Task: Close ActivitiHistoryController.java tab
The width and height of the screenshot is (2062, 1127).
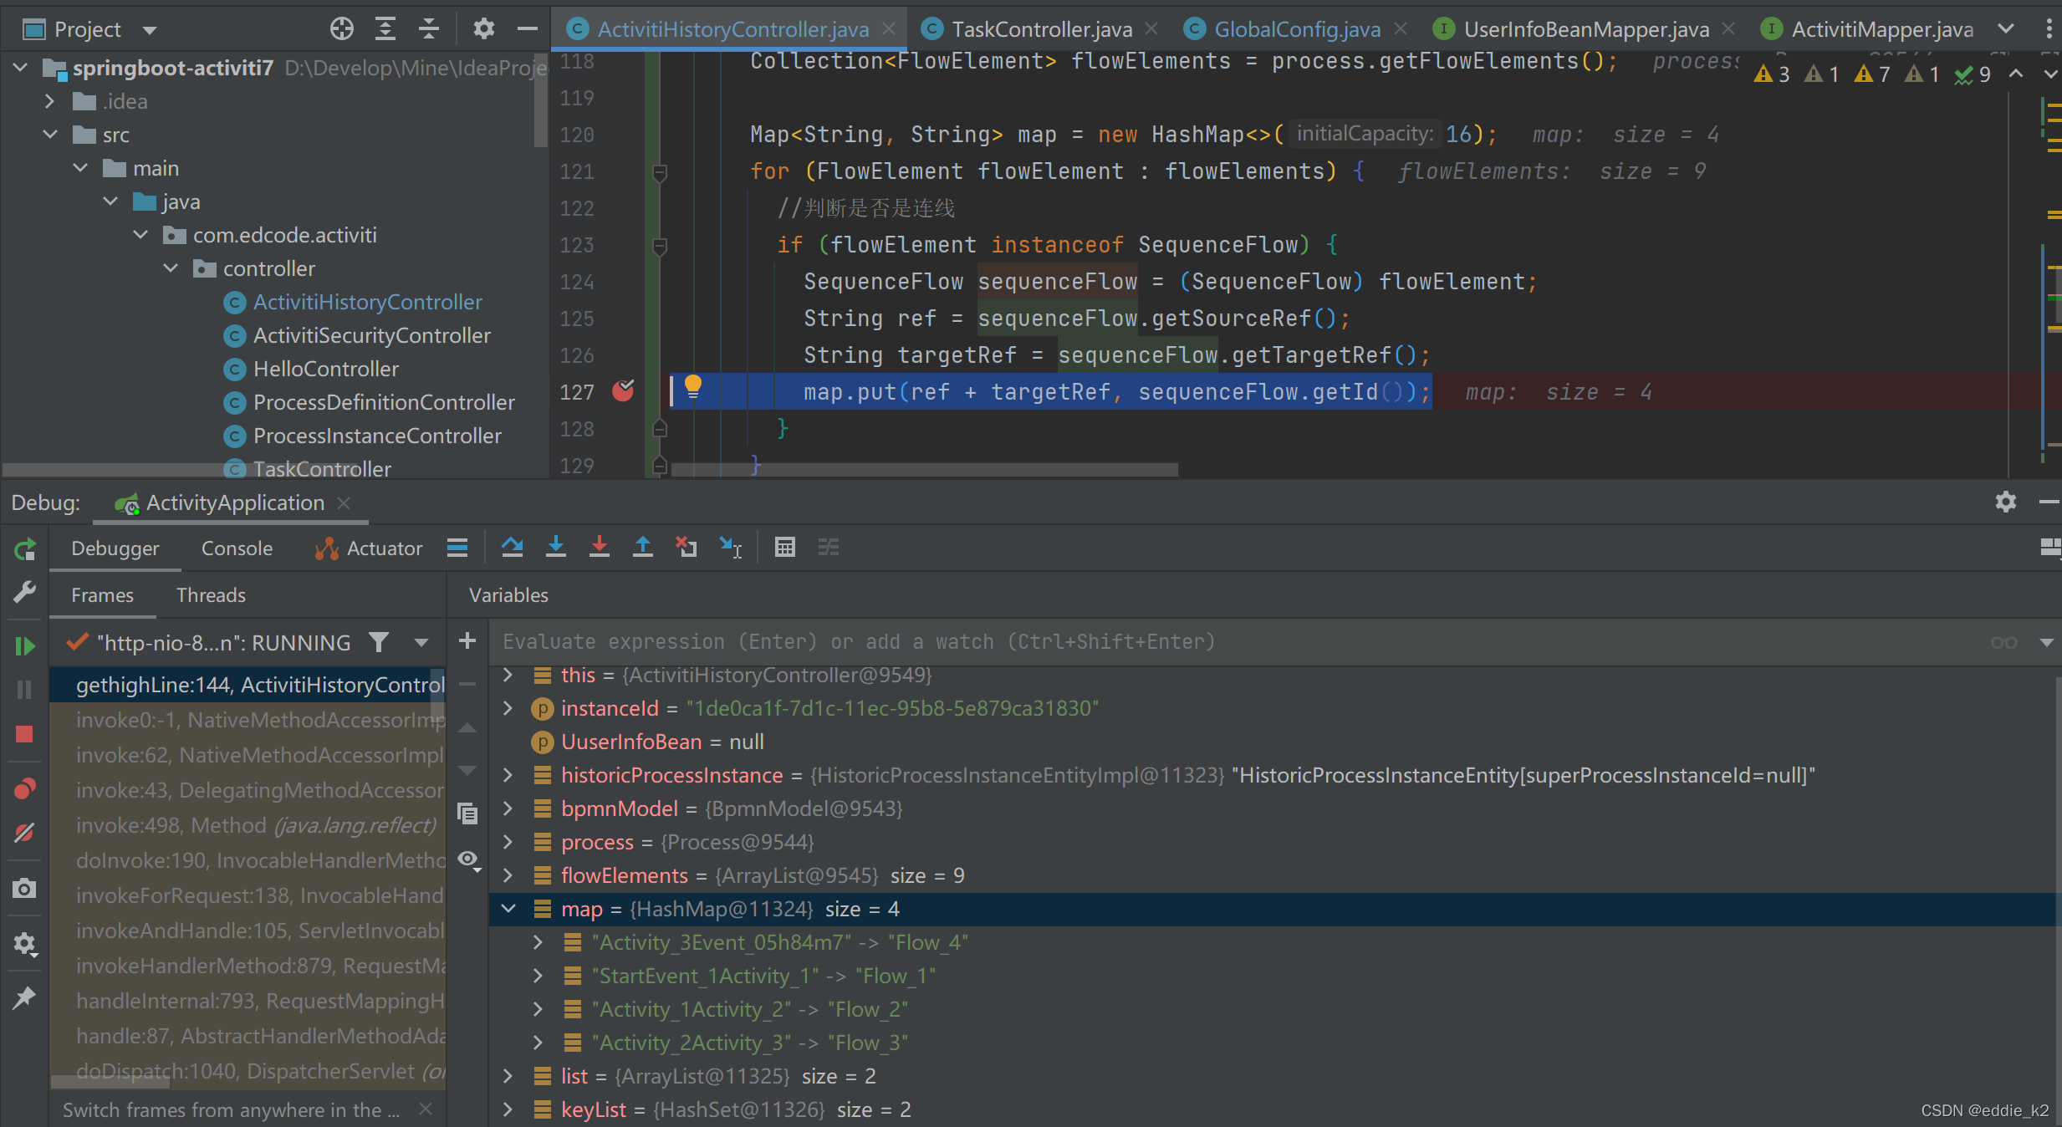Action: point(889,29)
